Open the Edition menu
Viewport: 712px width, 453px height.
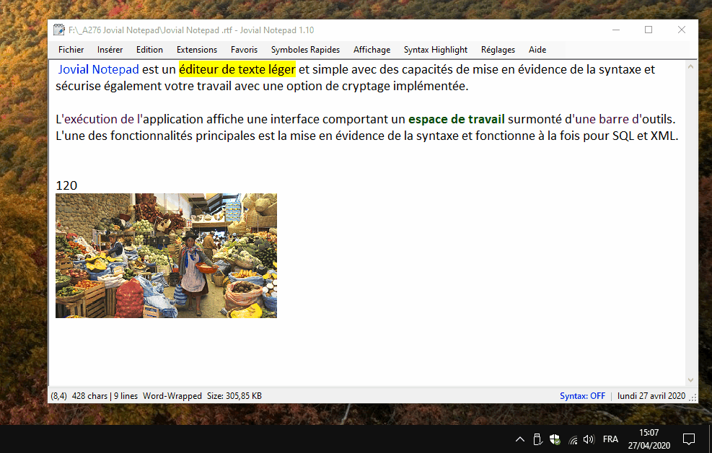point(149,50)
